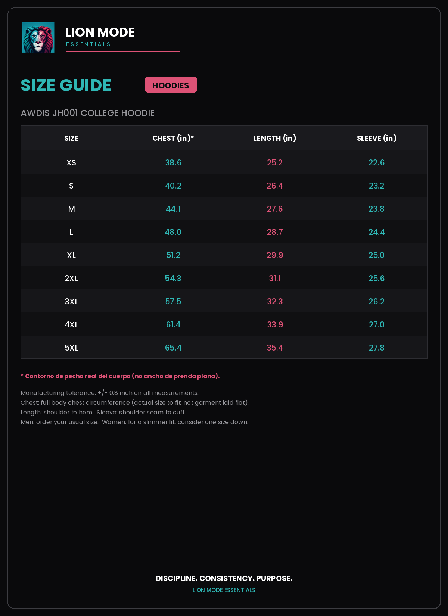Click the 2XL length value 31.1
Screen dimensions: 448x616
pos(275,279)
